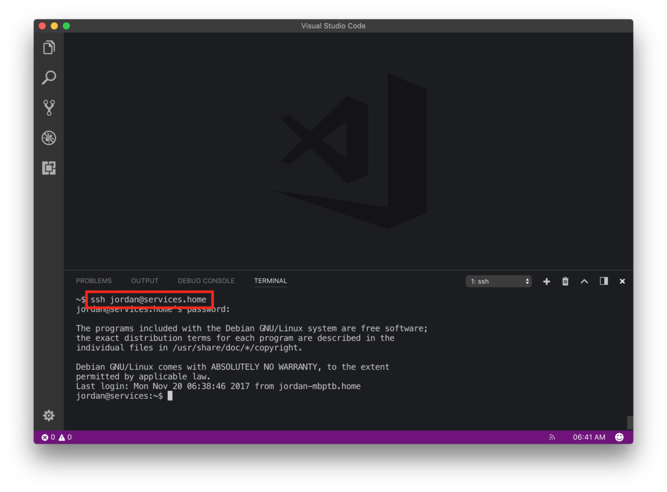Close the terminal panel with X
Screen dimensions: 667x492
(x=623, y=282)
